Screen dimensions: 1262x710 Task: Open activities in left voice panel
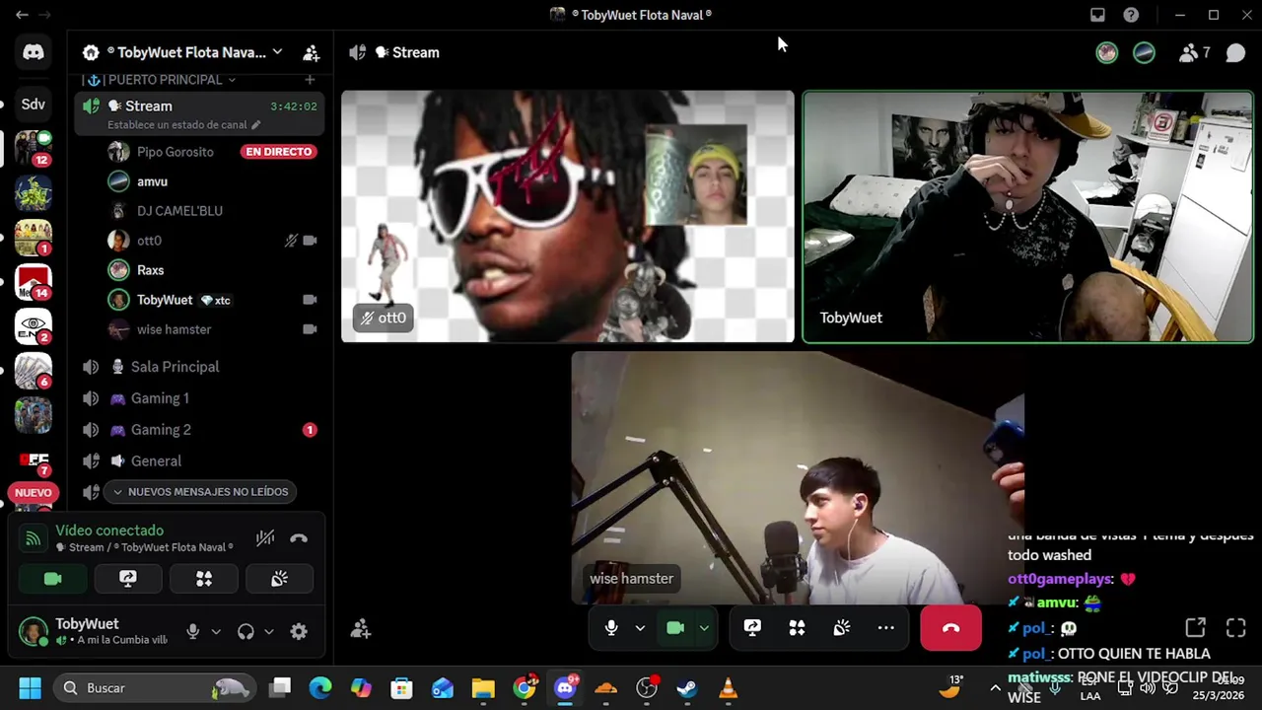(204, 579)
